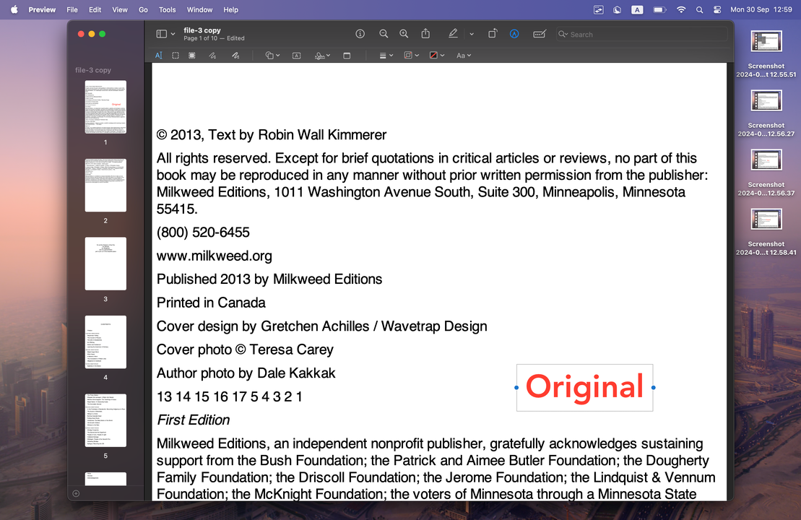Select the Draw tool

tap(235, 55)
